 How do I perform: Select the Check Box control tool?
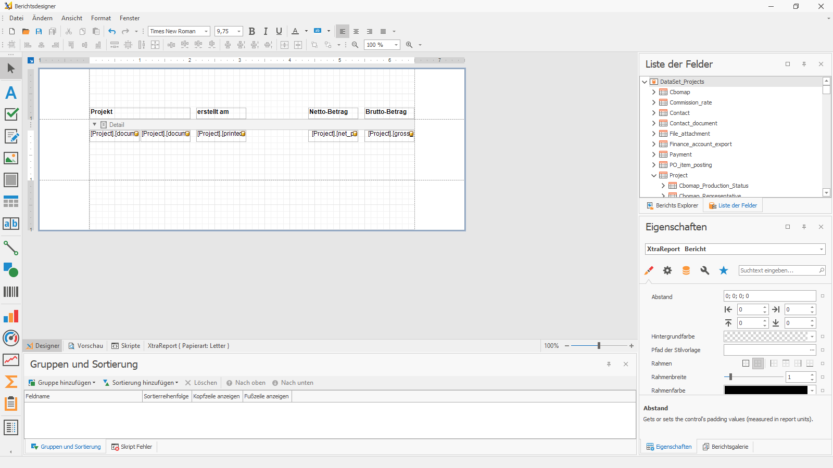pos(11,114)
